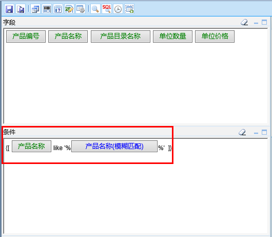Click the Excel edit pencil icon
Image resolution: width=272 pixels, height=237 pixels.
coord(69,9)
